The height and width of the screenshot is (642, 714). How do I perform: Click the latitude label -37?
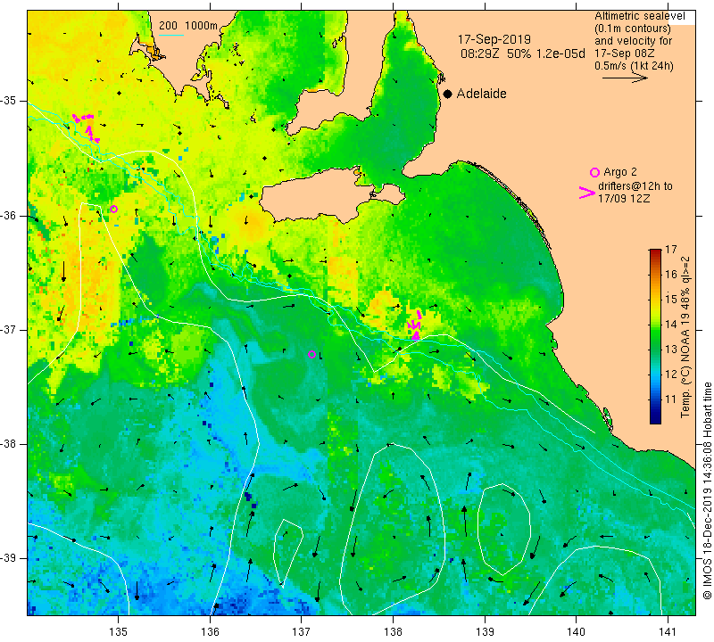[x=8, y=329]
